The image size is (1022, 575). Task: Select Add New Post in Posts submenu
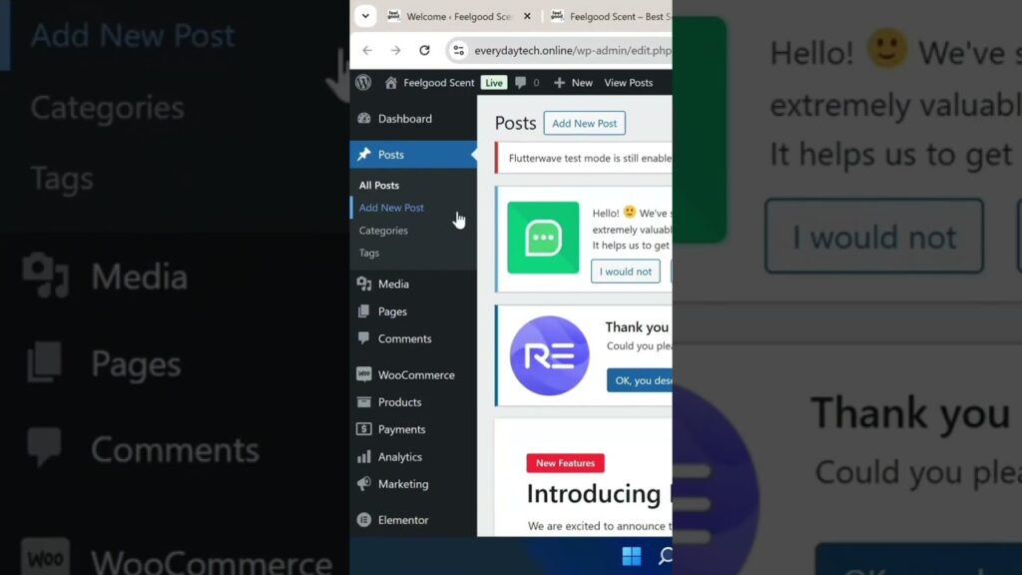coord(391,208)
